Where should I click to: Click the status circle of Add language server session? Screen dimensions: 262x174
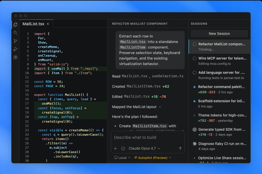click(x=195, y=73)
